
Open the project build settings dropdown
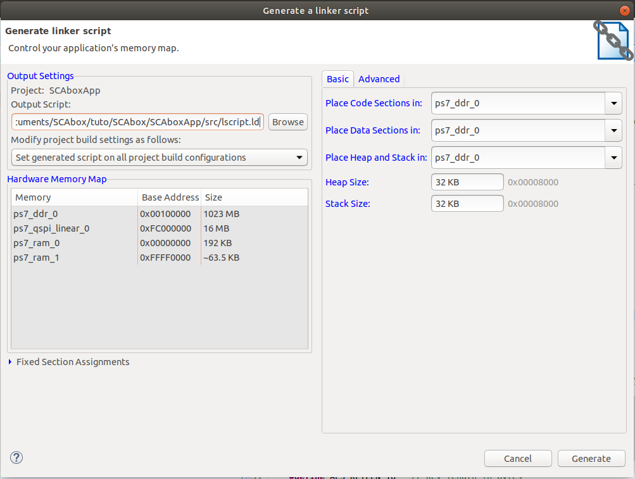tap(159, 158)
